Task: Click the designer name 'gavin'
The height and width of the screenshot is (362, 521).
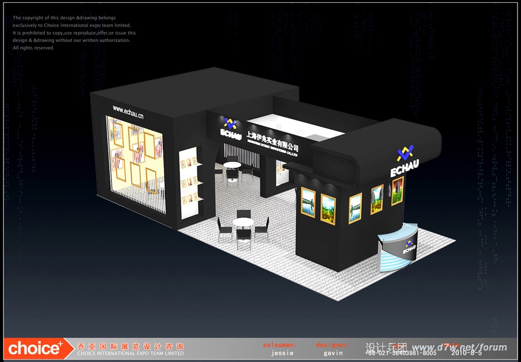Action: coord(333,353)
